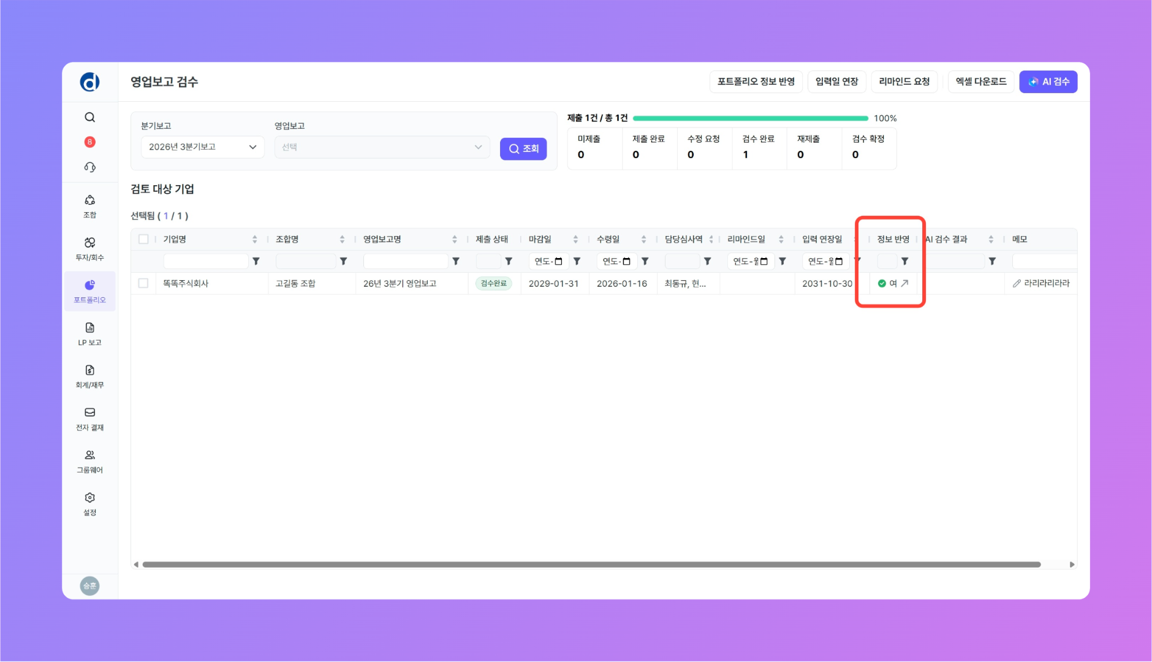Click the filter icon for 기업명 column

256,261
